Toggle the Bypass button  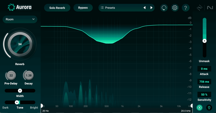point(83,8)
